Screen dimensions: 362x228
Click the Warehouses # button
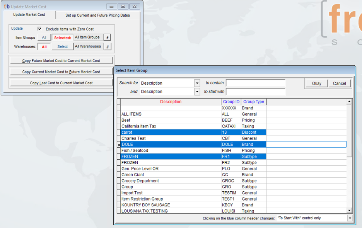point(108,47)
